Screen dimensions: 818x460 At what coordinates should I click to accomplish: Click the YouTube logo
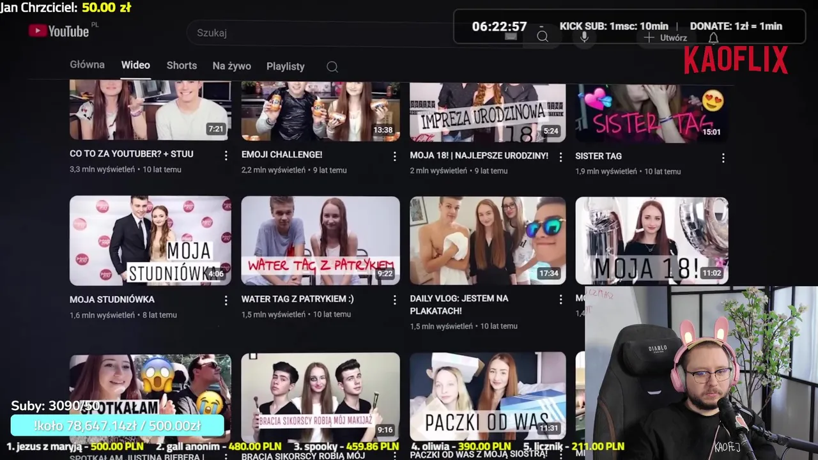(x=59, y=31)
